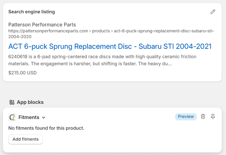Expand the Fitments dropdown chevron
Viewport: 226px width, 155px height.
point(44,118)
